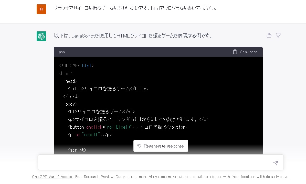The height and width of the screenshot is (184, 306).
Task: Click the thumbs up feedback icon
Action: [x=269, y=35]
